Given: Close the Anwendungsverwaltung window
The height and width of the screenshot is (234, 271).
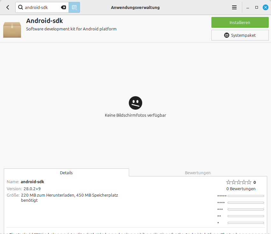Looking at the screenshot, I should (266, 7).
